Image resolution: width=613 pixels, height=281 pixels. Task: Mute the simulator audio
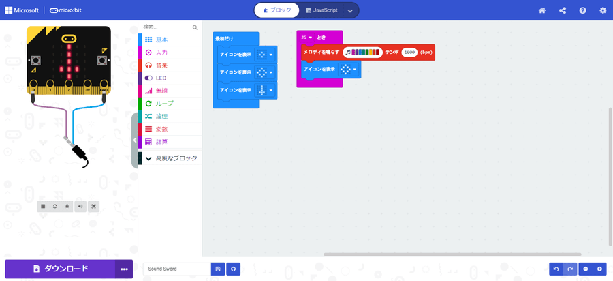coord(80,206)
